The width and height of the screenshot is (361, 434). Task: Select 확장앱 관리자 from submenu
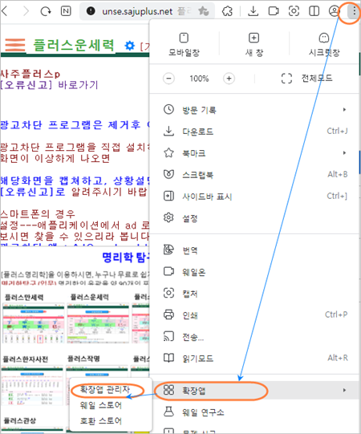(x=105, y=389)
